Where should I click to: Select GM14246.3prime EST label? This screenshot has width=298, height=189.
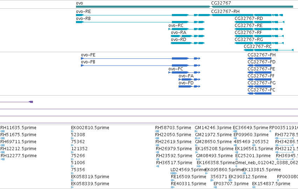pos(213,128)
